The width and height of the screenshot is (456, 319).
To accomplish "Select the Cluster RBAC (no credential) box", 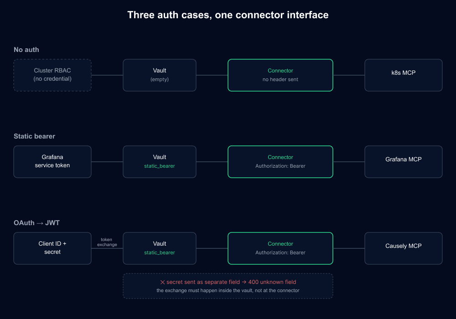I will click(x=52, y=75).
